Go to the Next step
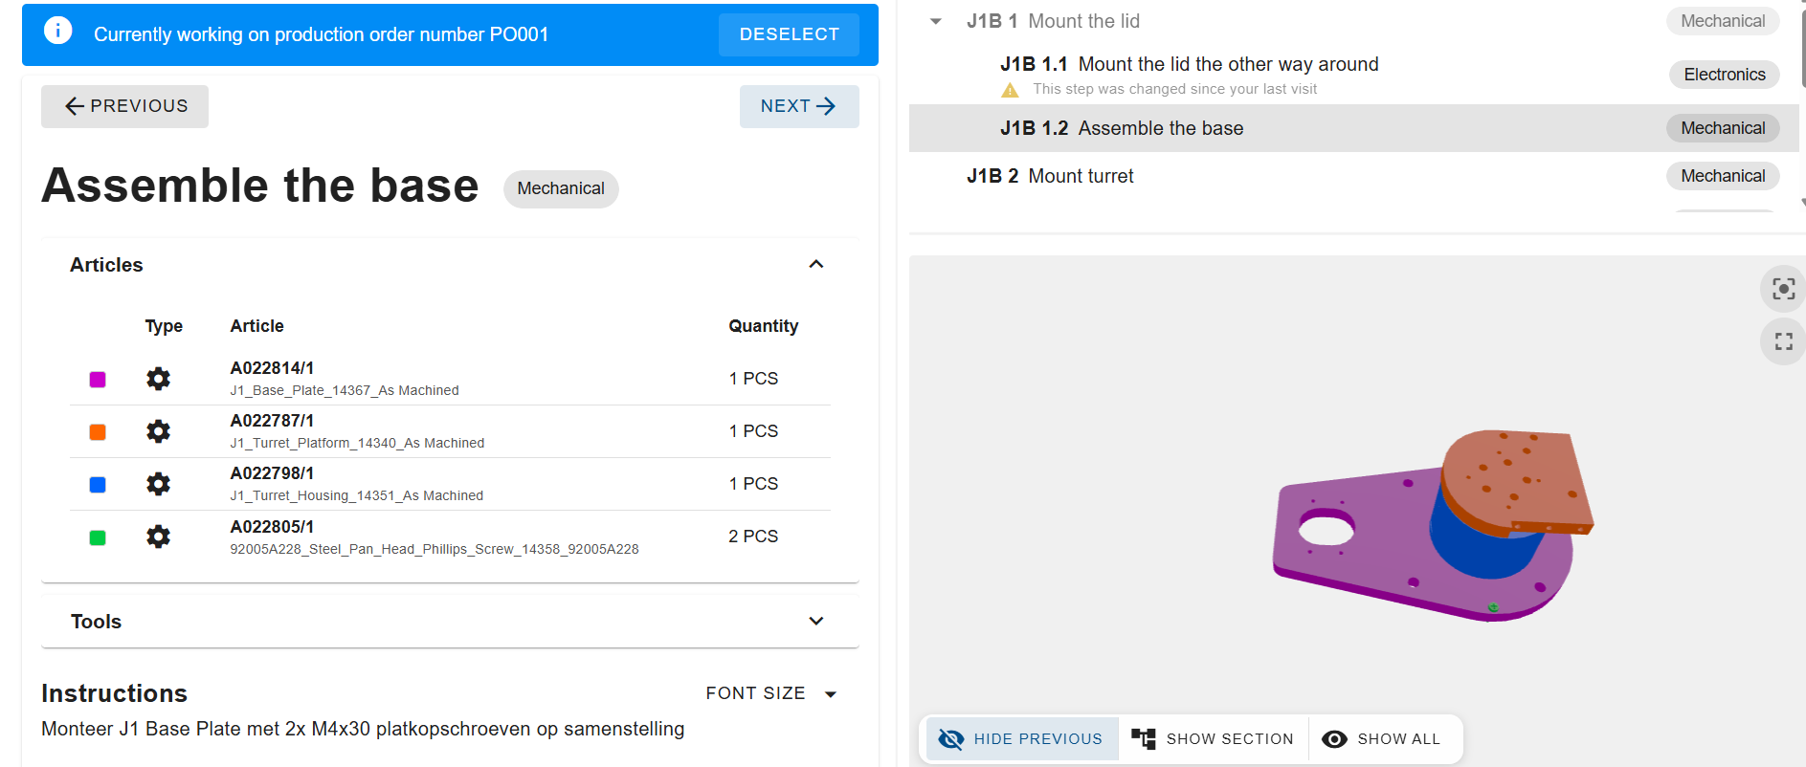1806x767 pixels. click(799, 106)
